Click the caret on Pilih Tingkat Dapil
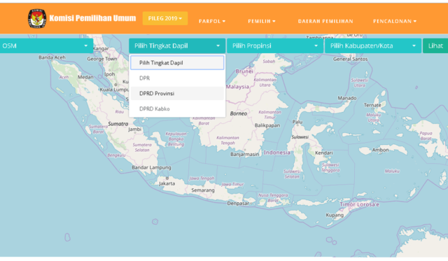 pyautogui.click(x=218, y=45)
